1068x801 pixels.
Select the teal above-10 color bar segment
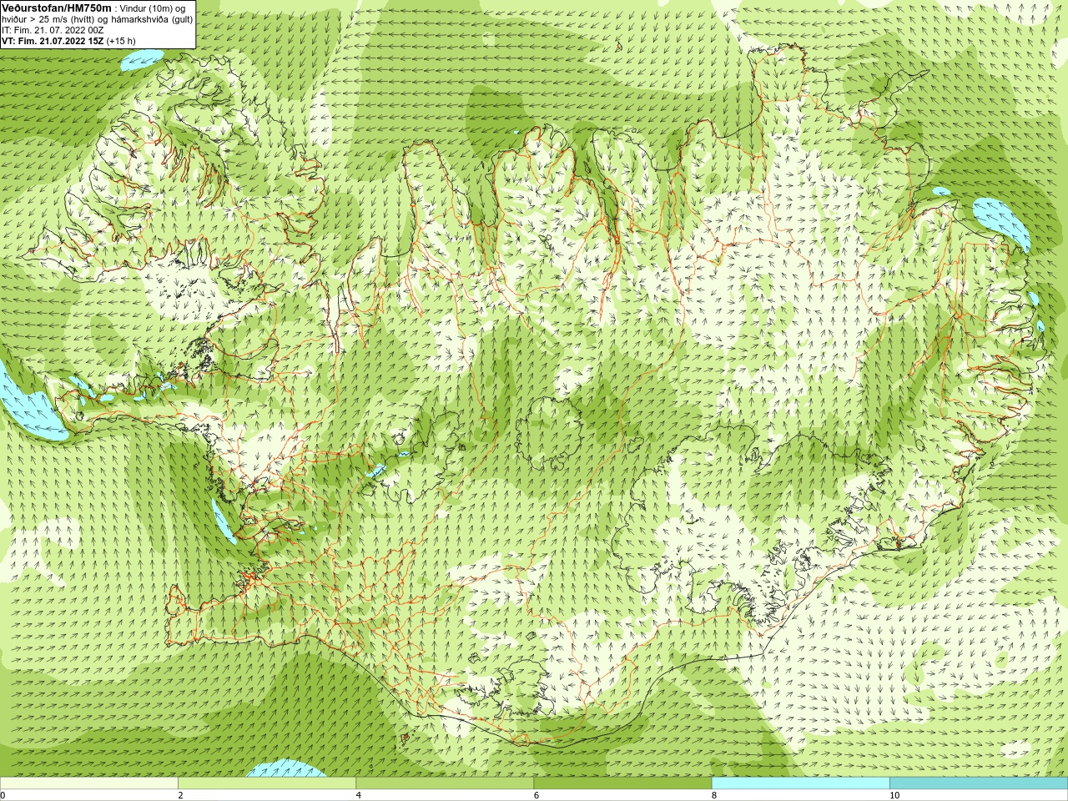click(979, 783)
